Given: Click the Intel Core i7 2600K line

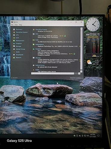Looking at the screenshot, I should pyautogui.click(x=48, y=36).
